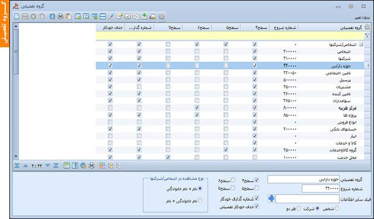
Task: Select the سهامداران row
Action: [230, 101]
